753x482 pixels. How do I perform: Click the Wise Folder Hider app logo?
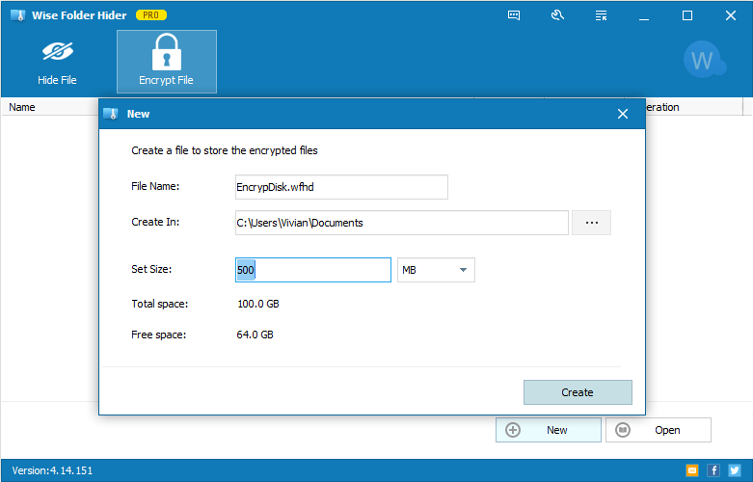click(17, 15)
